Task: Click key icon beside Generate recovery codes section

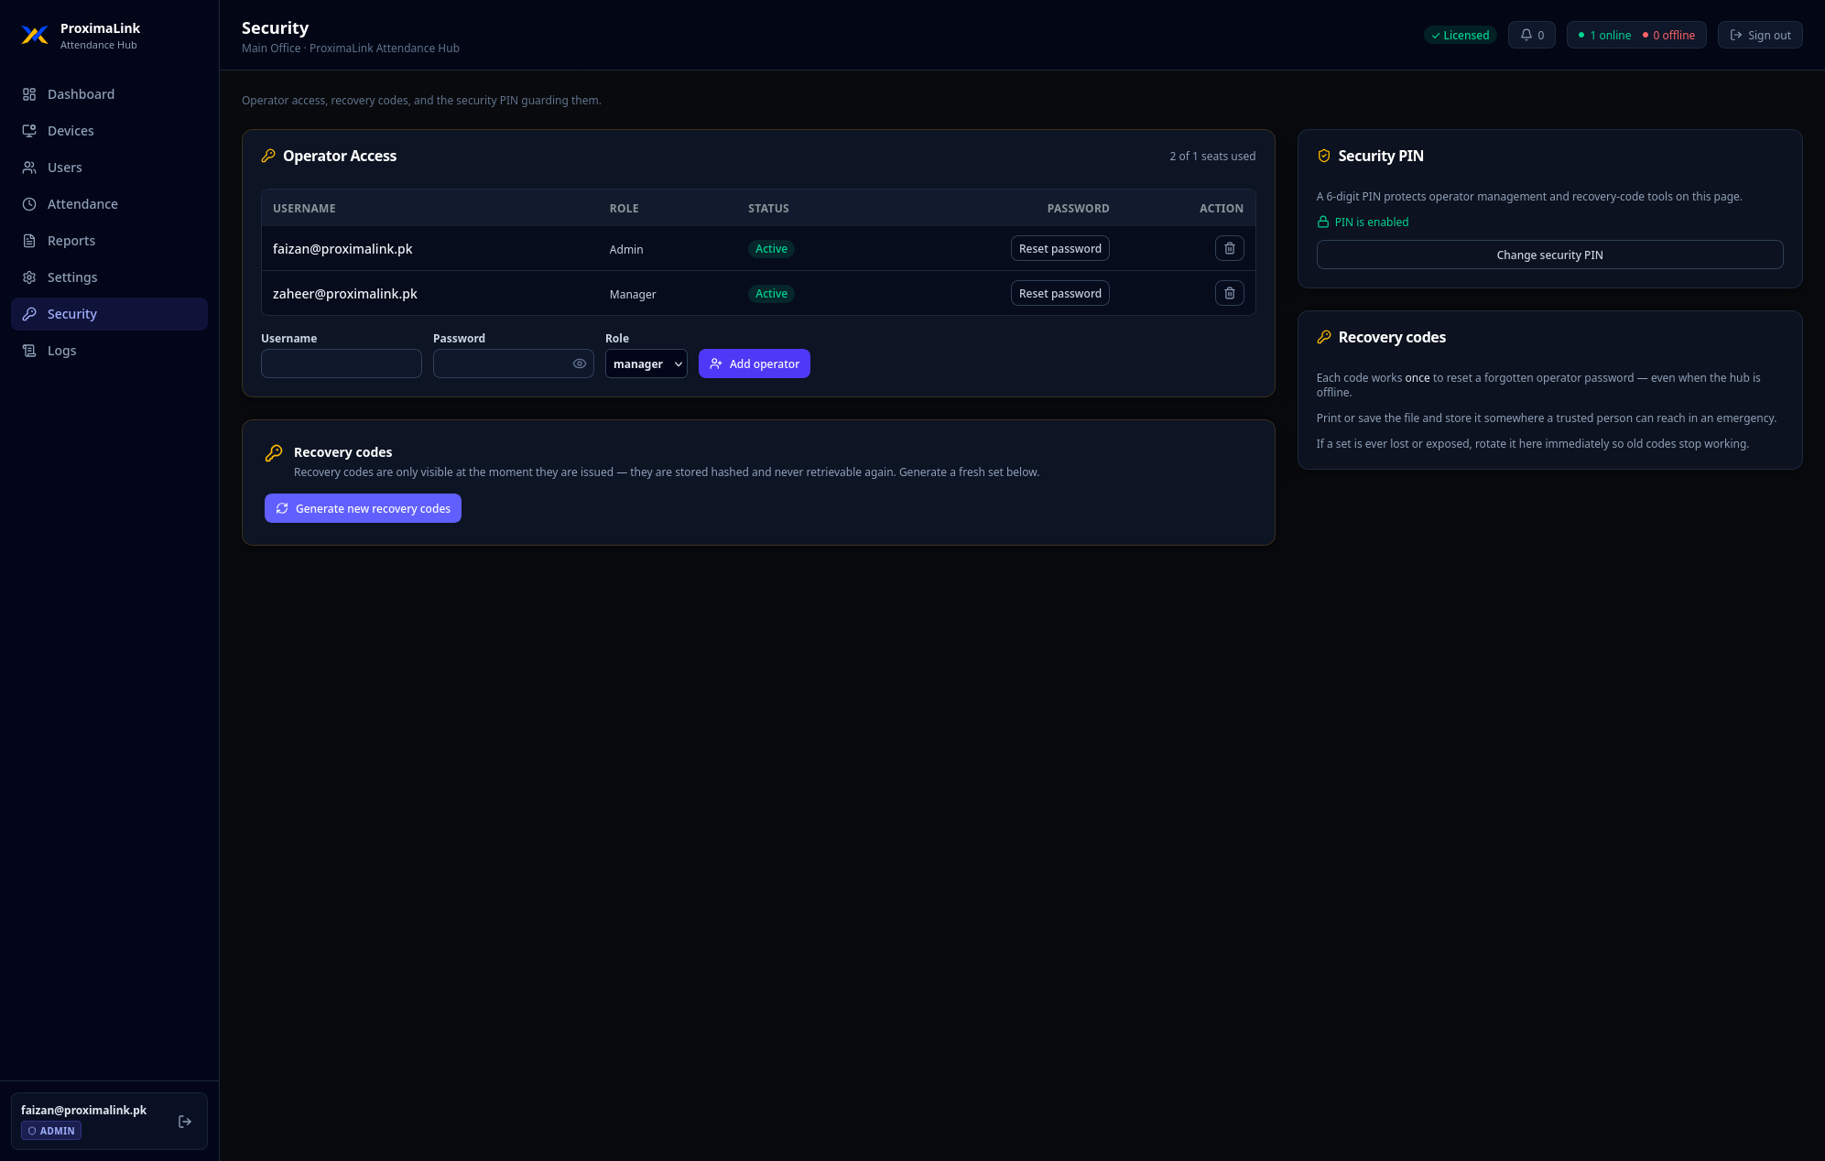Action: 274,453
